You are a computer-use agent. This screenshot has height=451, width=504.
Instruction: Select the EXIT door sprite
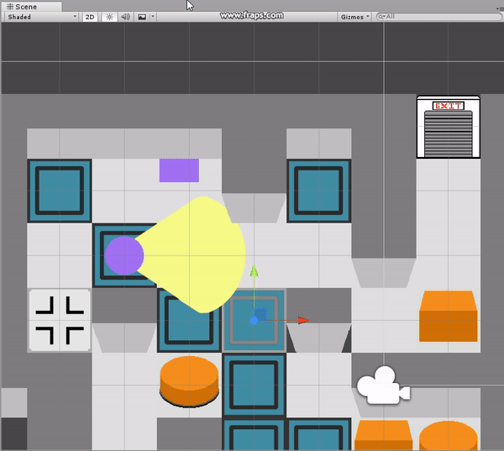pos(448,127)
